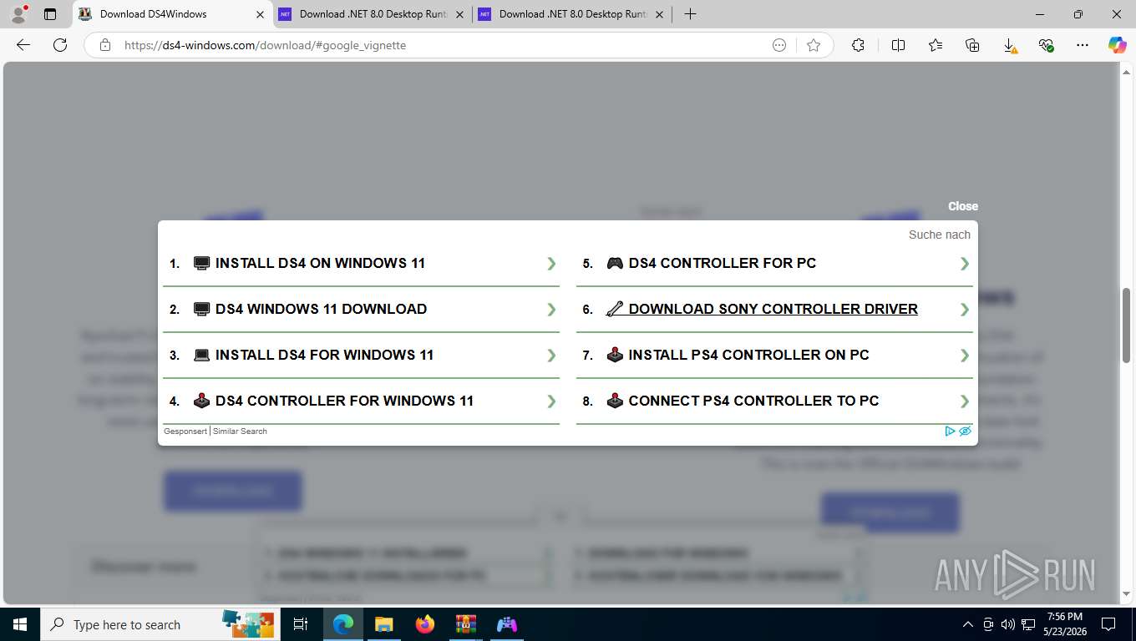Open the Collections icon
Image resolution: width=1136 pixels, height=641 pixels.
coord(972,45)
